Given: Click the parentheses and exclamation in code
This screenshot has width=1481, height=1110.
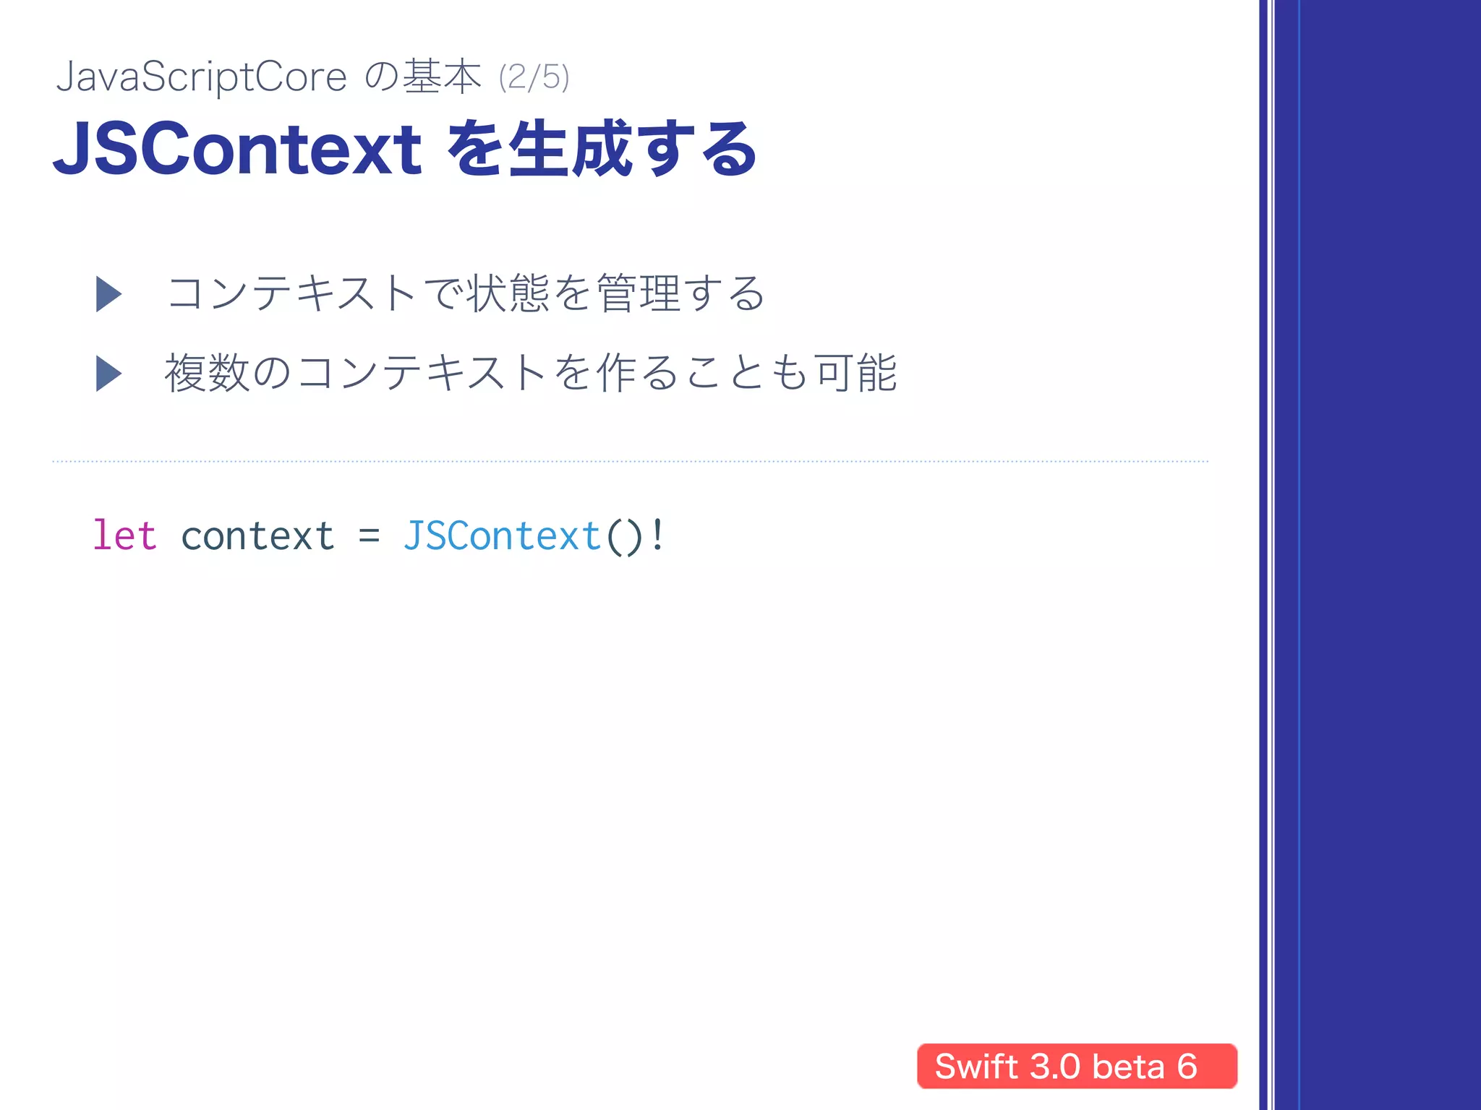Looking at the screenshot, I should [635, 537].
